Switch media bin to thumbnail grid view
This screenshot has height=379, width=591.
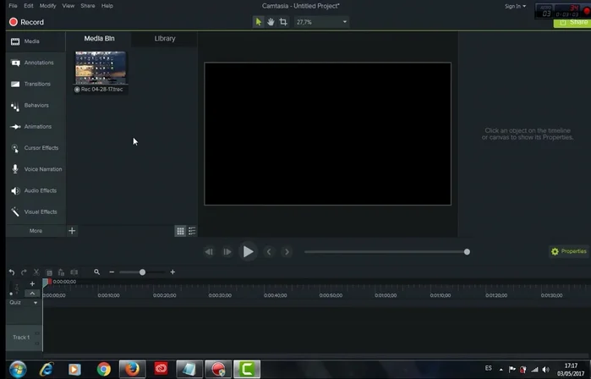pos(180,231)
